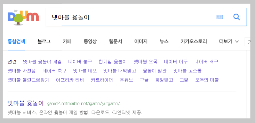
Task: Click related search 구글
Action: coord(144,80)
